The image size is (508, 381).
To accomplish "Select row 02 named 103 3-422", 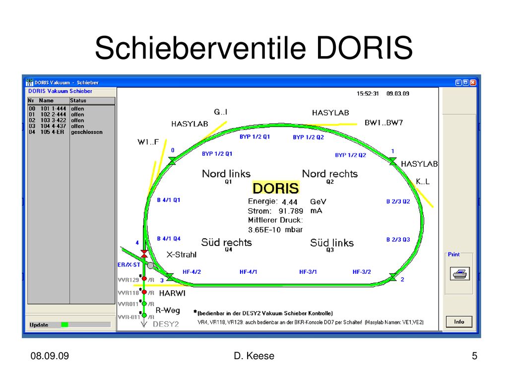I will coord(71,120).
